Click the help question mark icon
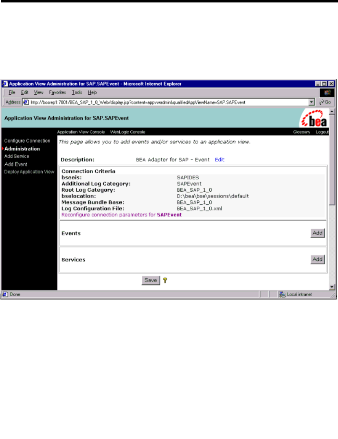 pyautogui.click(x=165, y=280)
